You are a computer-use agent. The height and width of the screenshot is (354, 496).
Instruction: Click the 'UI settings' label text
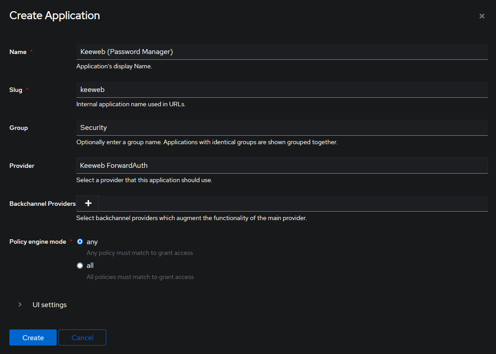pyautogui.click(x=50, y=304)
